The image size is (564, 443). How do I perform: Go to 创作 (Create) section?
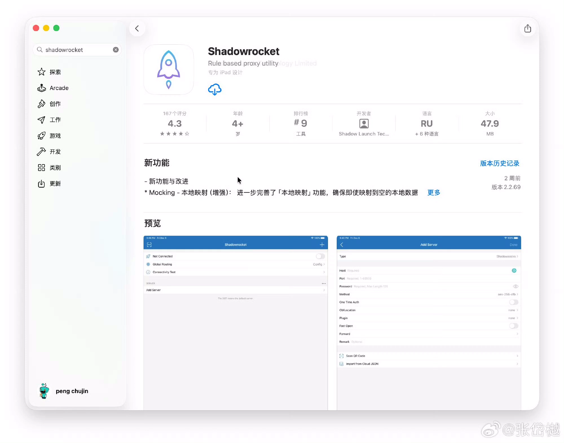(x=77, y=104)
